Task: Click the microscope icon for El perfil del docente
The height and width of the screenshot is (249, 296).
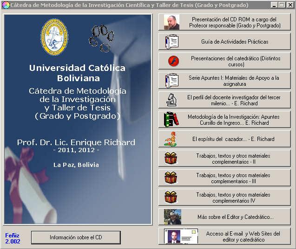Action: click(x=171, y=100)
